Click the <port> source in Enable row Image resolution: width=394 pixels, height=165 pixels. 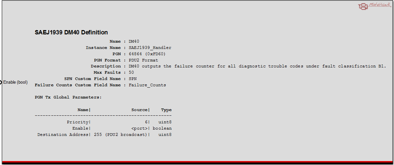(x=140, y=128)
